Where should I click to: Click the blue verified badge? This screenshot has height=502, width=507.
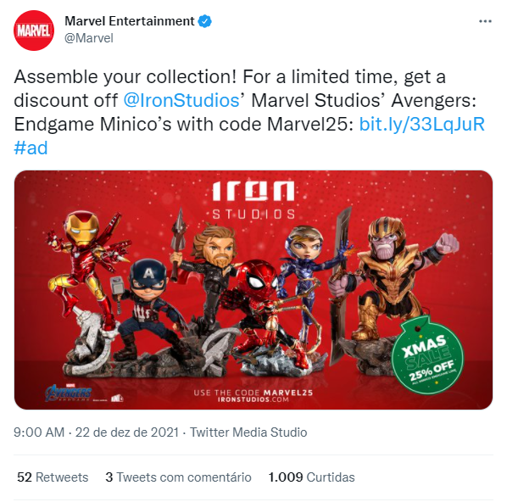pos(204,21)
